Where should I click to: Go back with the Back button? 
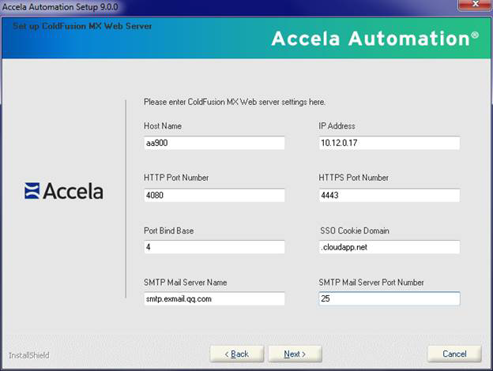click(x=236, y=354)
